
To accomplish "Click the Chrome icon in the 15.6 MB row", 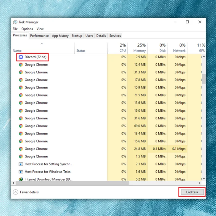I will [21, 141].
